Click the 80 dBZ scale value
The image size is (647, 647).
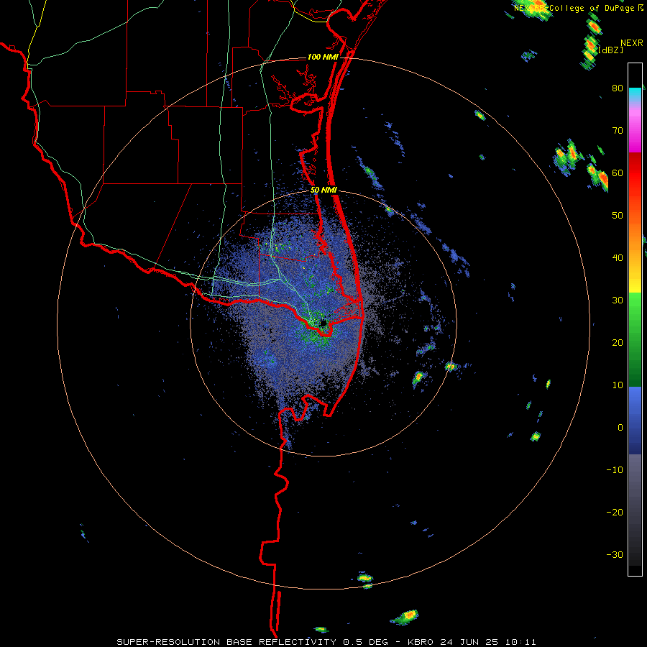(x=618, y=88)
